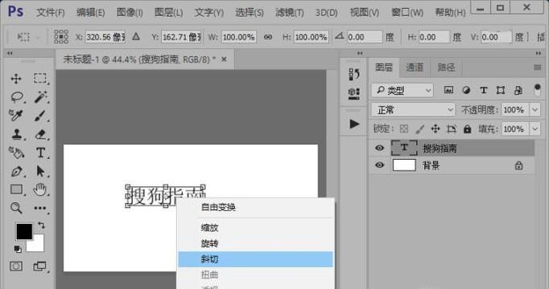This screenshot has height=289, width=549.
Task: Click the white background color swatch
Action: click(x=38, y=245)
